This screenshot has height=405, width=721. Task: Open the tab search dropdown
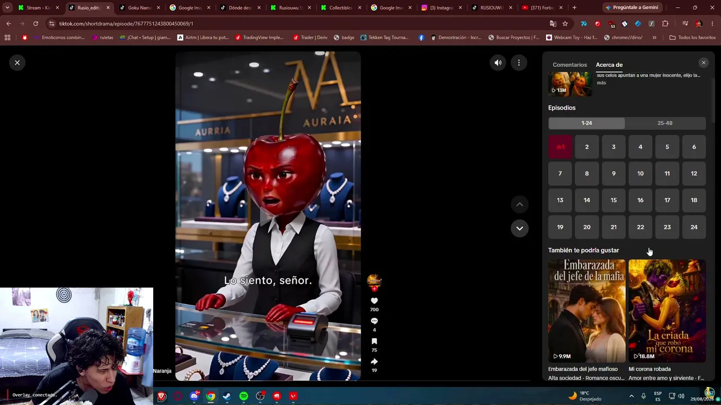coord(7,7)
